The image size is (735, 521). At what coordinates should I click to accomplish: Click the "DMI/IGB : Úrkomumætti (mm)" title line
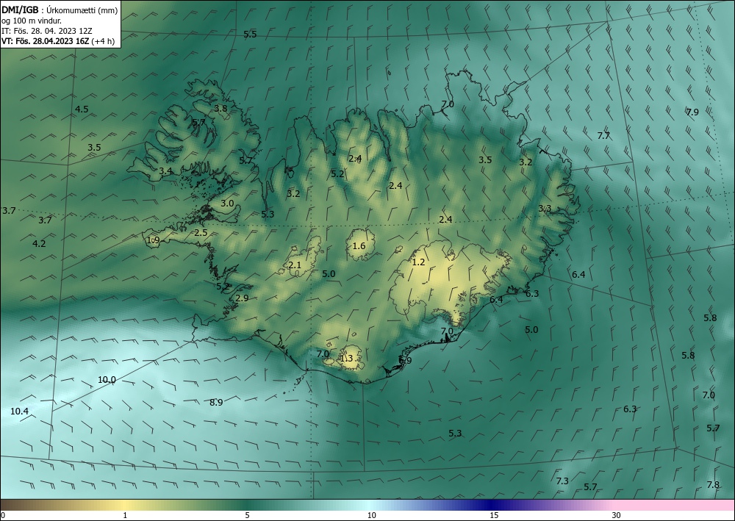60,10
